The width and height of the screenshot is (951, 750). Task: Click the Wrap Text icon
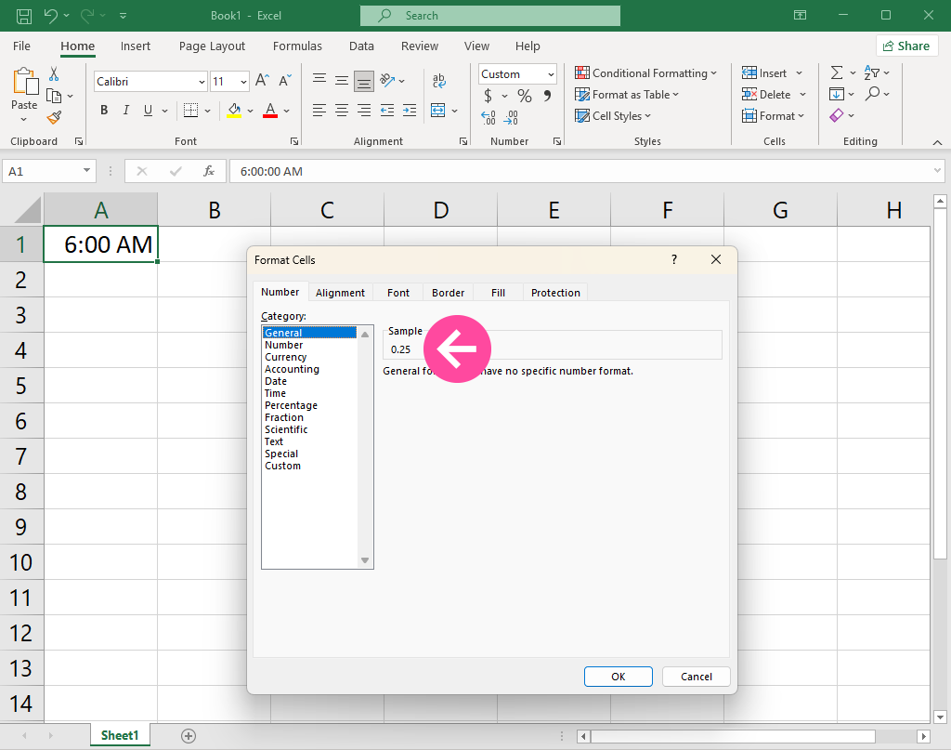[439, 80]
